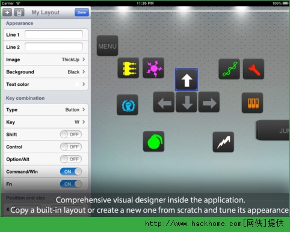Select the left arrow key
290x232 pixels.
(164, 102)
